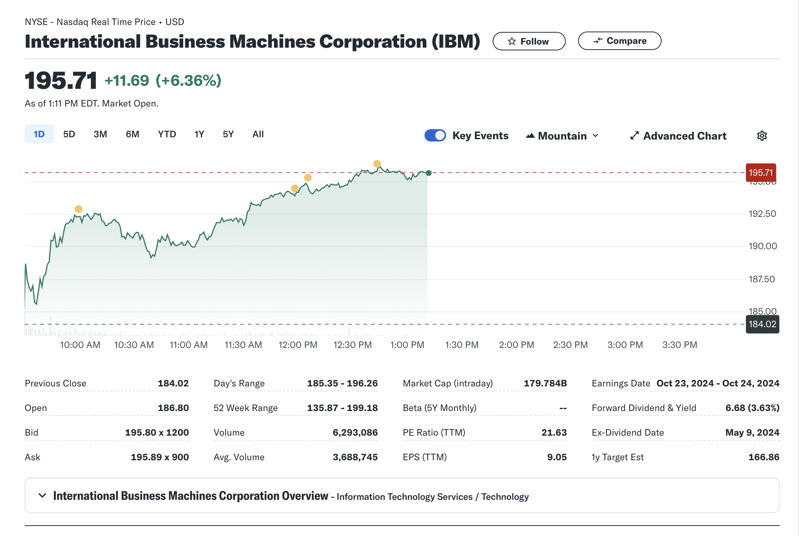Click the key event marker near 10:00 AM
The width and height of the screenshot is (799, 536).
(79, 209)
